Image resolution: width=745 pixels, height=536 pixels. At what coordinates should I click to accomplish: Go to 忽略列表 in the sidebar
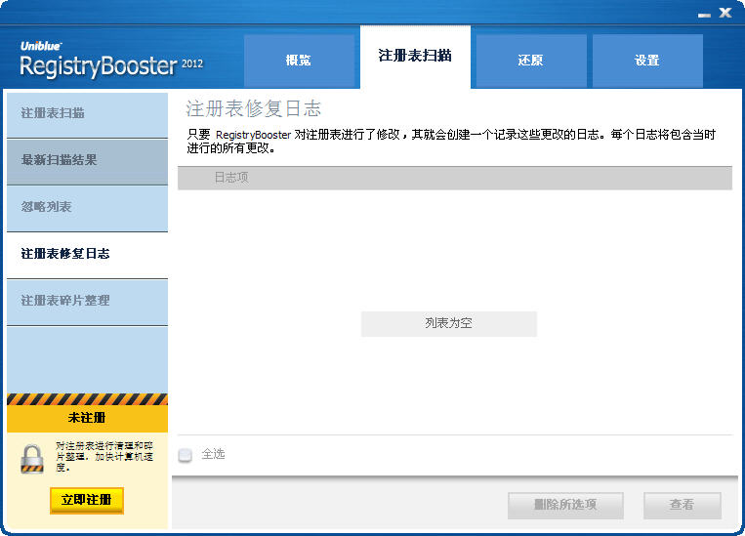88,208
